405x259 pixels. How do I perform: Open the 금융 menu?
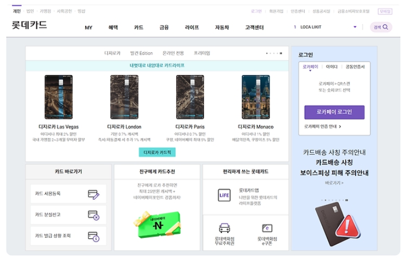coord(164,28)
